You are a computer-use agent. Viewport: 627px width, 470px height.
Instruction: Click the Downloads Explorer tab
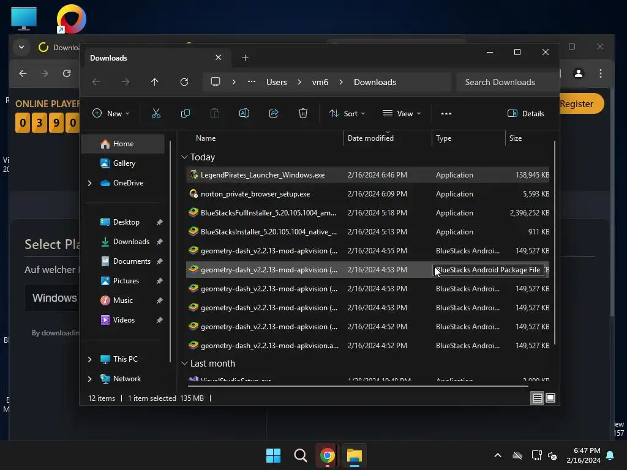point(157,58)
